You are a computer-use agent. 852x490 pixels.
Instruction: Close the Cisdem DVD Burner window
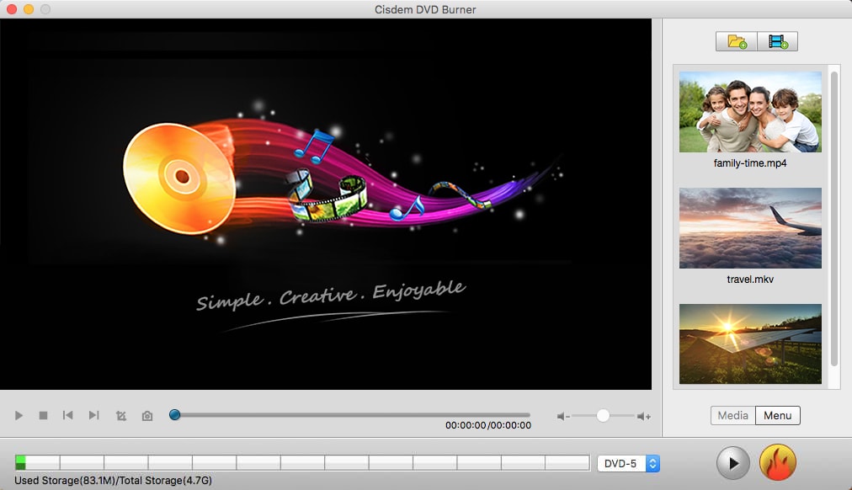(12, 9)
